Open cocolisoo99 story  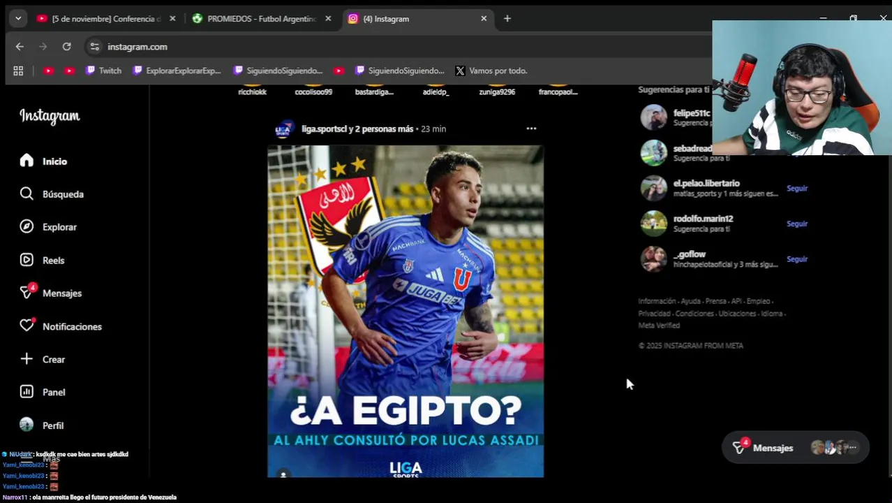[x=313, y=92]
